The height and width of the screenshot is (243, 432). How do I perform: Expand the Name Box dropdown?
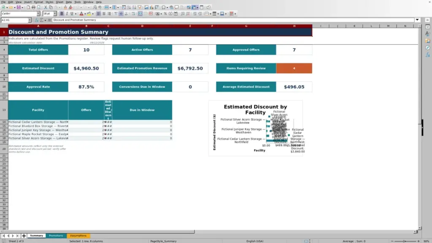pyautogui.click(x=30, y=20)
